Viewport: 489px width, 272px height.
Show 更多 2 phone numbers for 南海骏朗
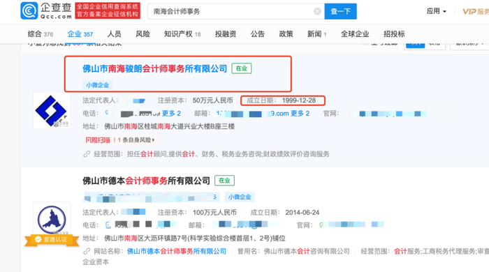point(171,113)
